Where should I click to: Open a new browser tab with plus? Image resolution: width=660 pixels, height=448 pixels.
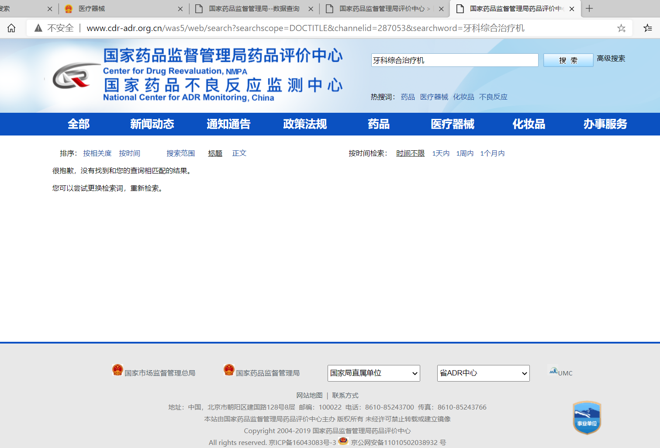click(589, 8)
